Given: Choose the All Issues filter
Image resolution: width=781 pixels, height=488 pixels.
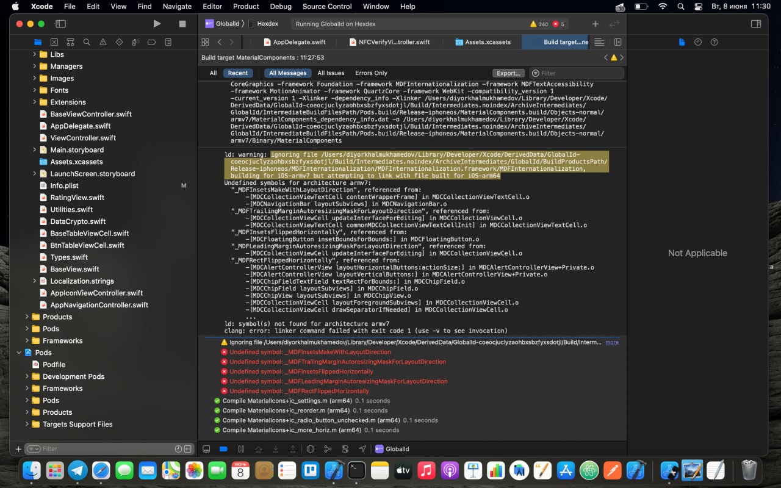Looking at the screenshot, I should (331, 73).
